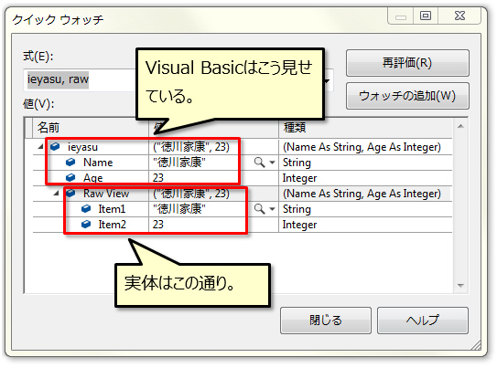Close the クイック ウォッチ window
497x368 pixels.
tap(459, 16)
